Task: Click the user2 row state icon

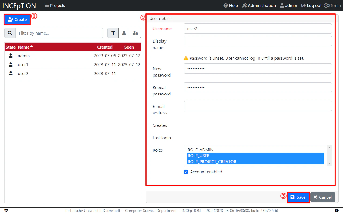Action: coord(11,73)
